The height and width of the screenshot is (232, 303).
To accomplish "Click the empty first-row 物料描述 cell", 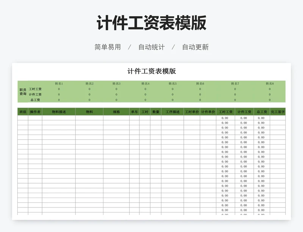I will point(59,118).
